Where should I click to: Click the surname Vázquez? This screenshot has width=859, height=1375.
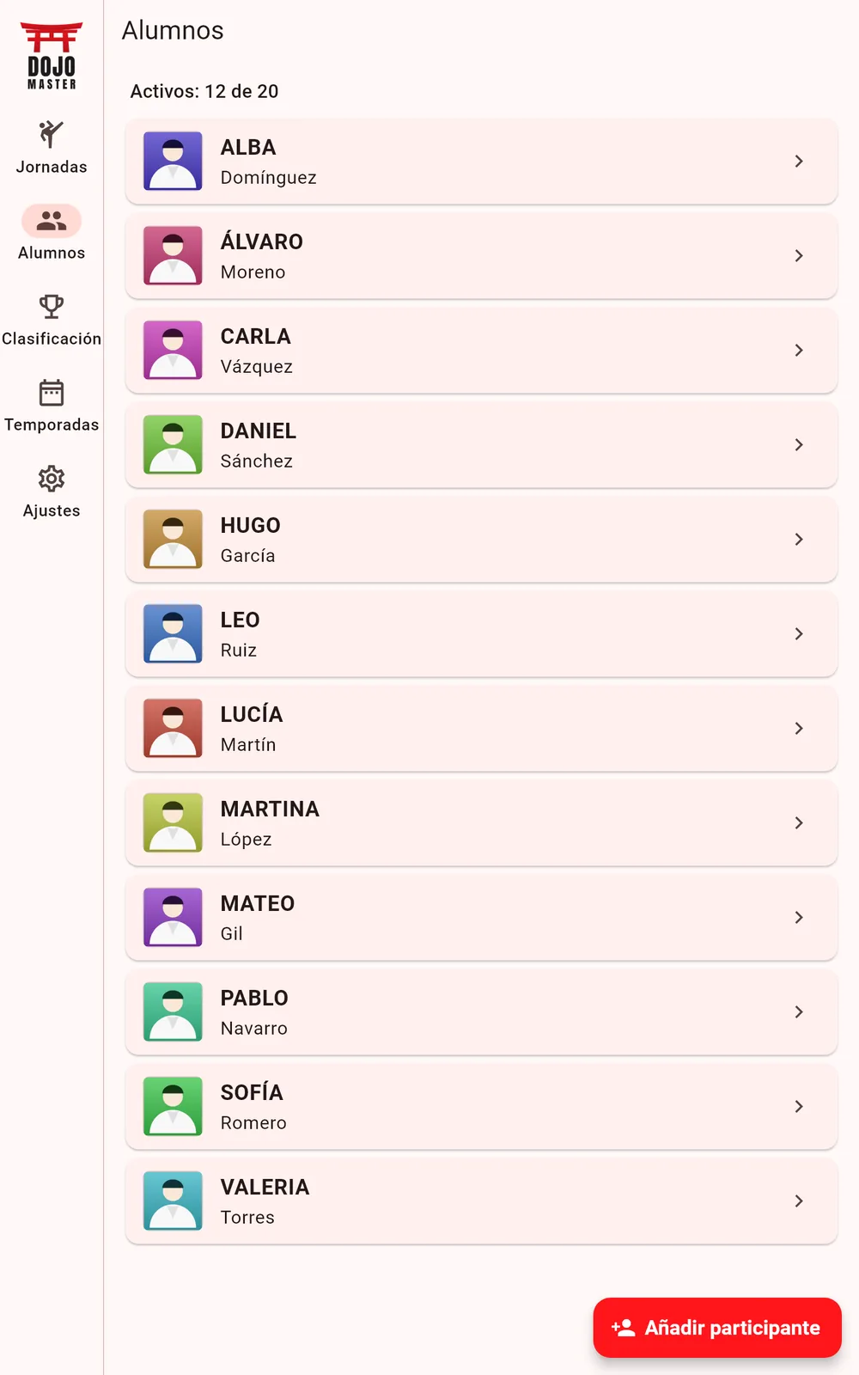click(257, 366)
